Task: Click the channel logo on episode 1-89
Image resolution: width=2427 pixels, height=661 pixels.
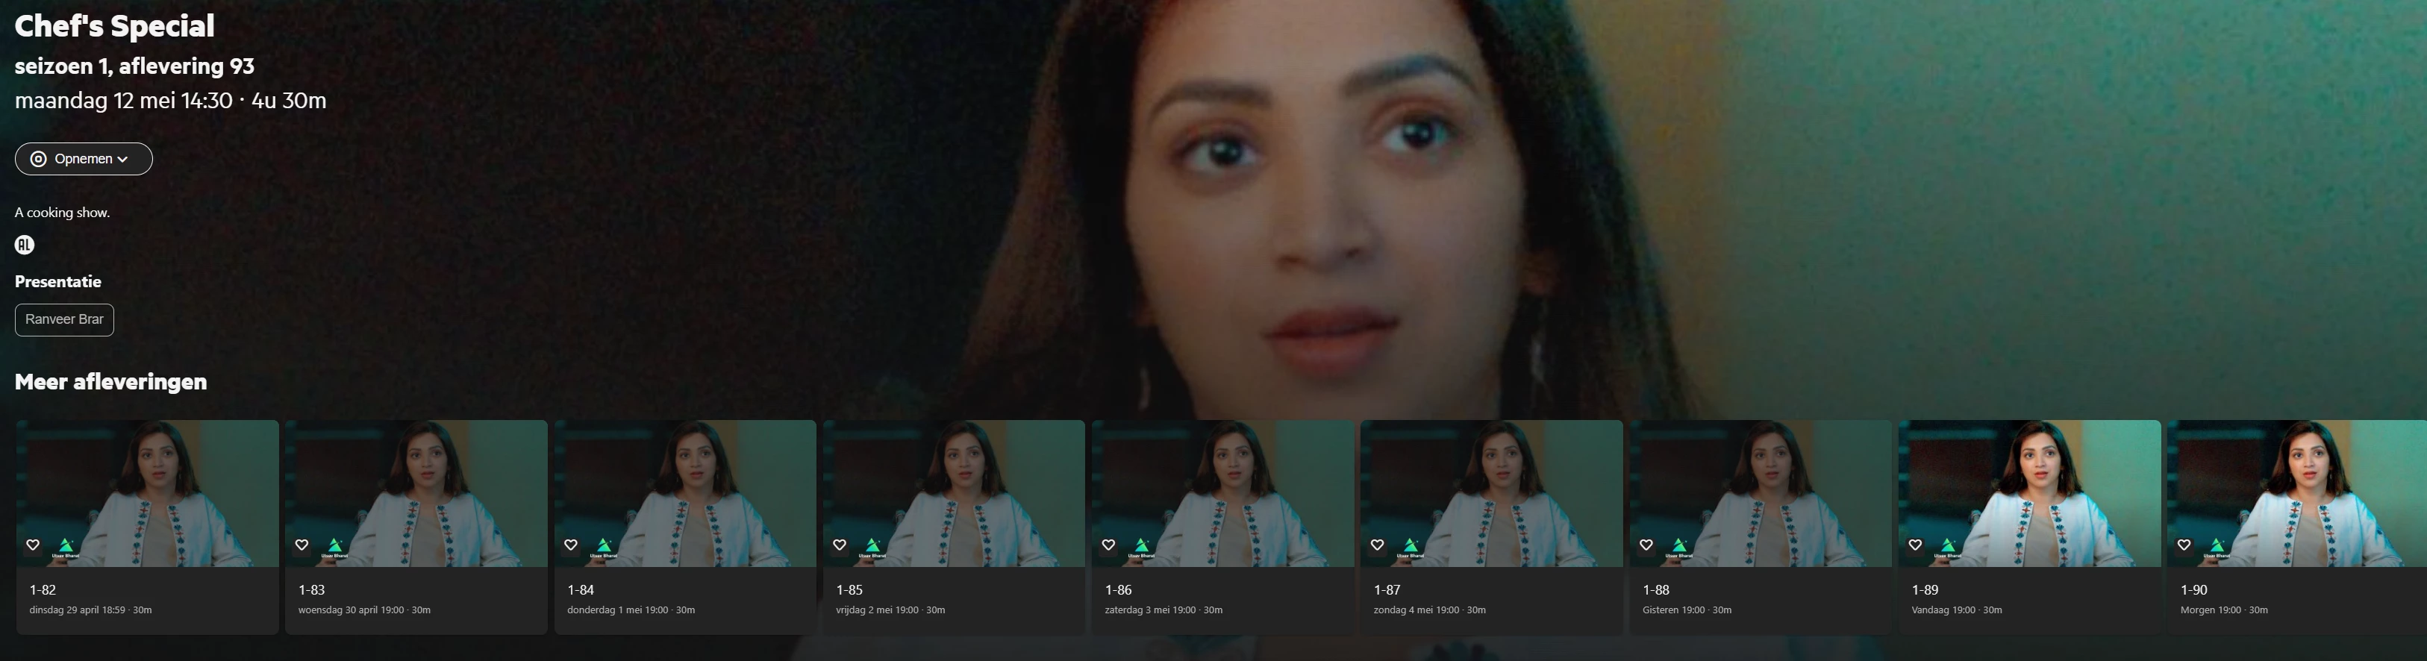Action: [x=1949, y=547]
